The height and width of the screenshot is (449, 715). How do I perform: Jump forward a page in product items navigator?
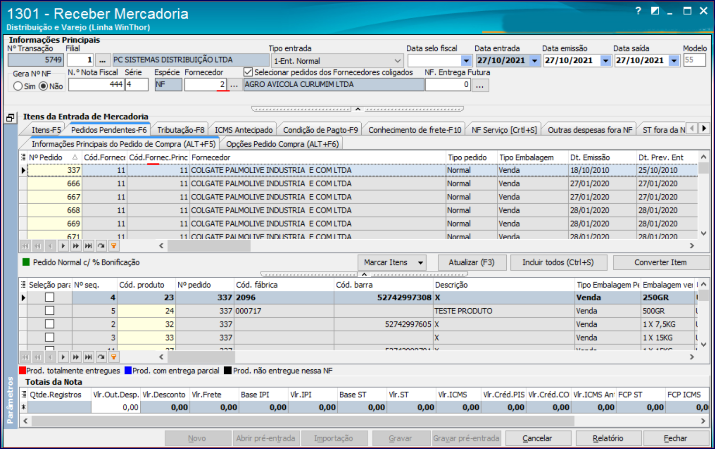(x=76, y=357)
